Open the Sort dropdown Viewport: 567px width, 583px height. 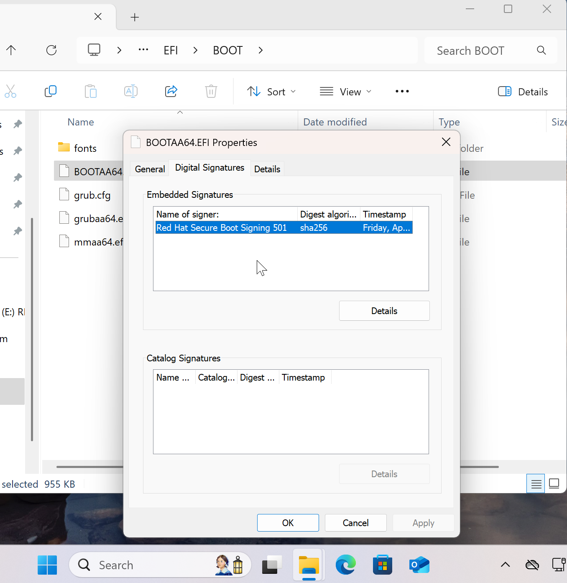[271, 92]
